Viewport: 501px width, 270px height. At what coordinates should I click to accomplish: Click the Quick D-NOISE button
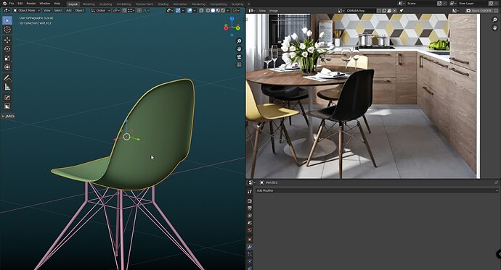(479, 11)
